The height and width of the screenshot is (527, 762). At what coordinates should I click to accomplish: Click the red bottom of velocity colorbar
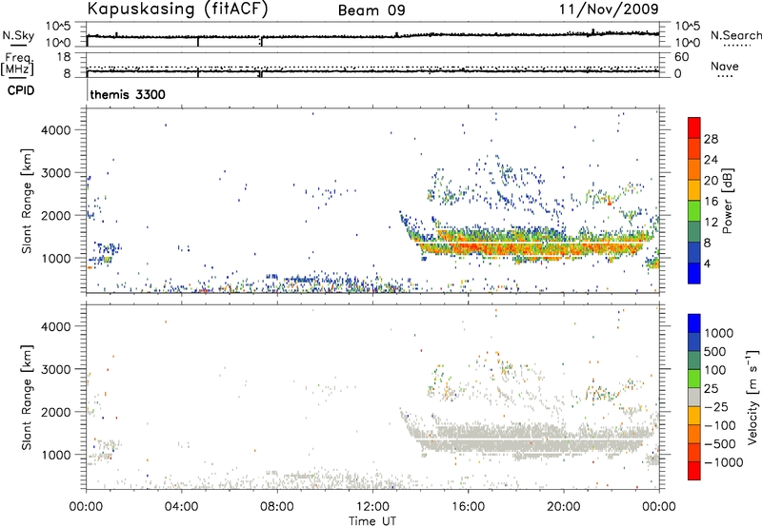[694, 471]
